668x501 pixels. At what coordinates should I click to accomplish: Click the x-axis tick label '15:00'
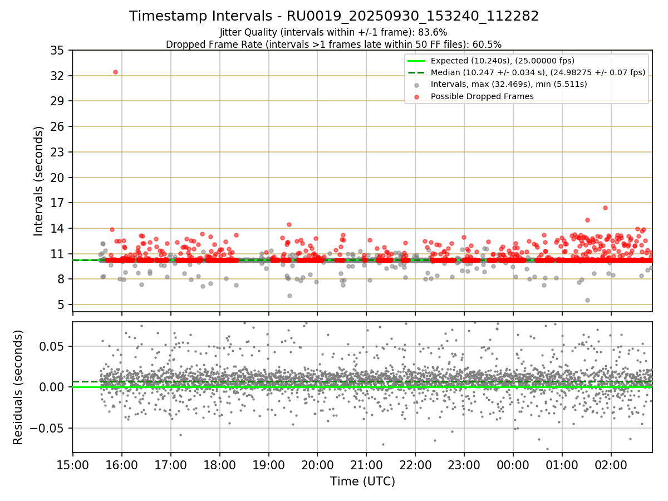(72, 464)
